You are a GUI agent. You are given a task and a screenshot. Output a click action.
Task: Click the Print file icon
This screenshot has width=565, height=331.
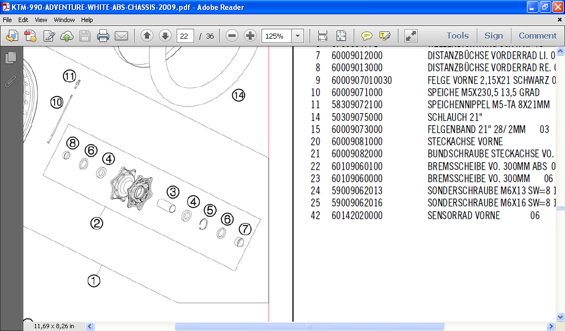pyautogui.click(x=103, y=36)
